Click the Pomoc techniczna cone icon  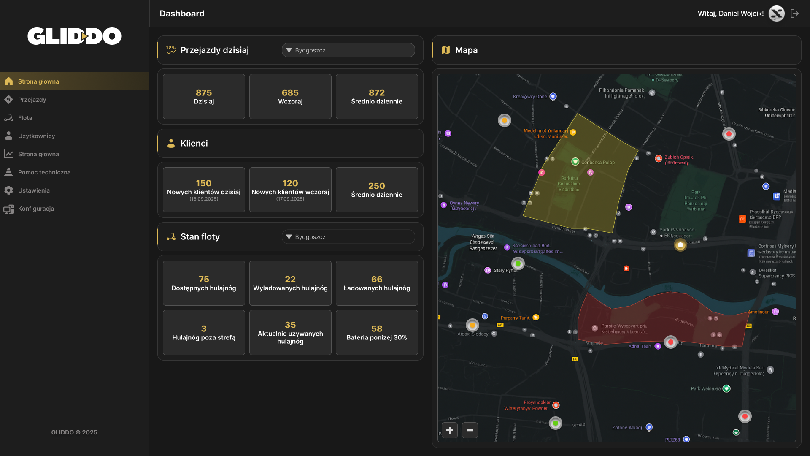click(x=8, y=172)
